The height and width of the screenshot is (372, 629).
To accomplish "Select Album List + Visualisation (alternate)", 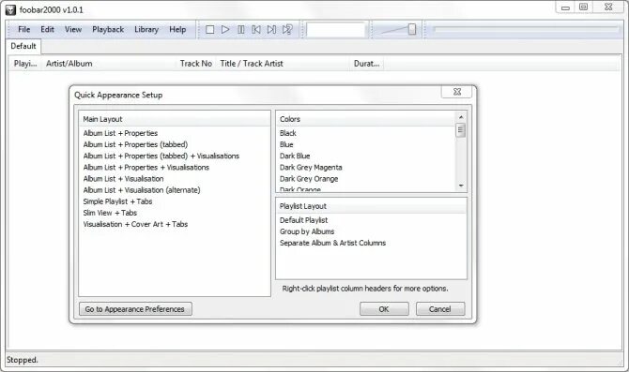I will click(142, 190).
